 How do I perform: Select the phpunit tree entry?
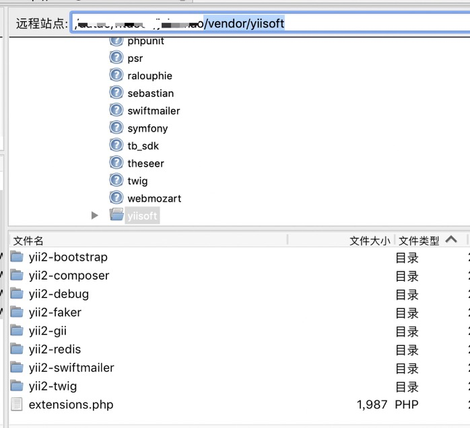point(145,41)
